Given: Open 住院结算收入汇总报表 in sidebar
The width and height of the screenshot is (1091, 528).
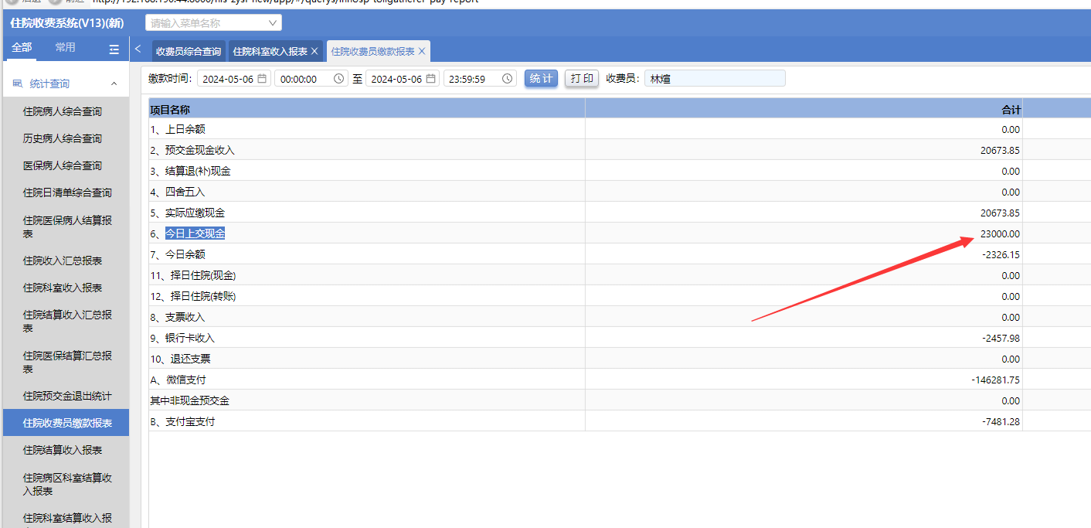Looking at the screenshot, I should click(x=65, y=322).
